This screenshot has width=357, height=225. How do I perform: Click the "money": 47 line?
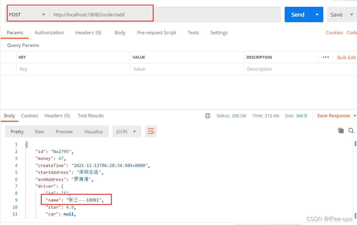pos(51,158)
